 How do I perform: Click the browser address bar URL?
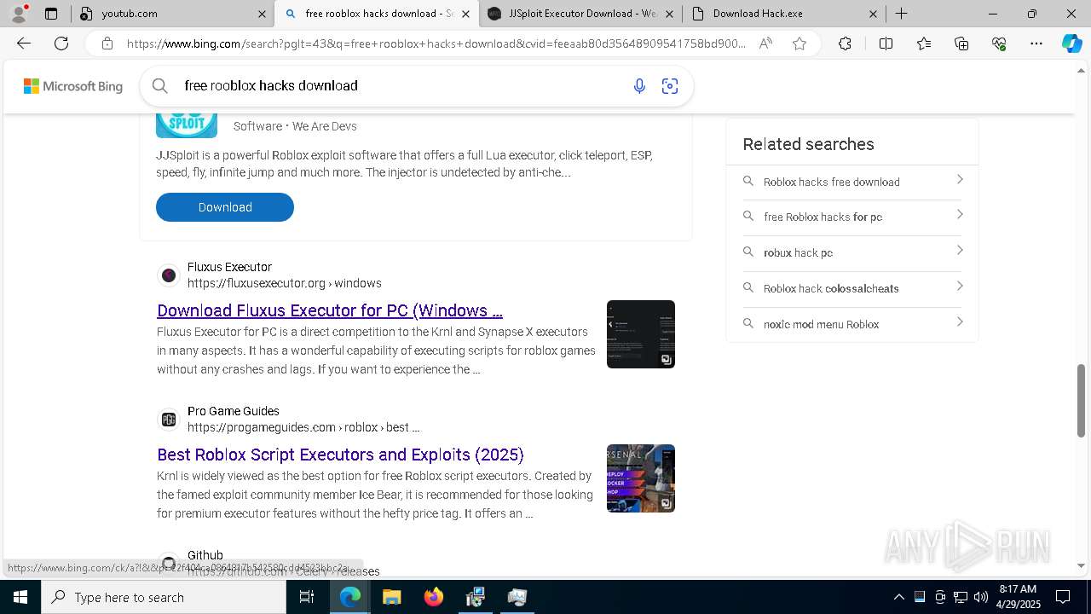436,43
